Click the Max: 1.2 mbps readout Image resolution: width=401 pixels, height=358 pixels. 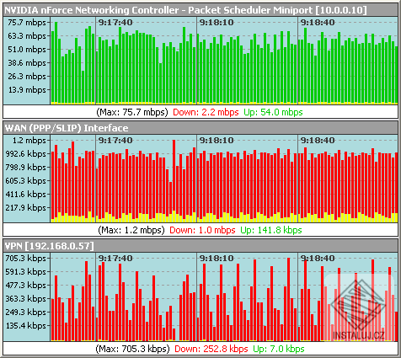131,230
